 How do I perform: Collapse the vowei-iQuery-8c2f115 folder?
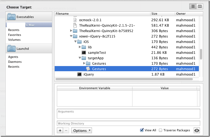click(71, 36)
